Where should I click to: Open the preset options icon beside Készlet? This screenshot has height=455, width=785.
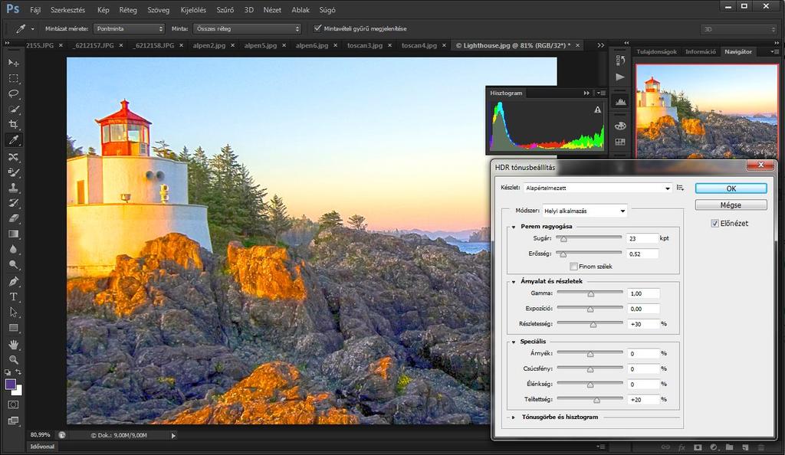click(680, 188)
